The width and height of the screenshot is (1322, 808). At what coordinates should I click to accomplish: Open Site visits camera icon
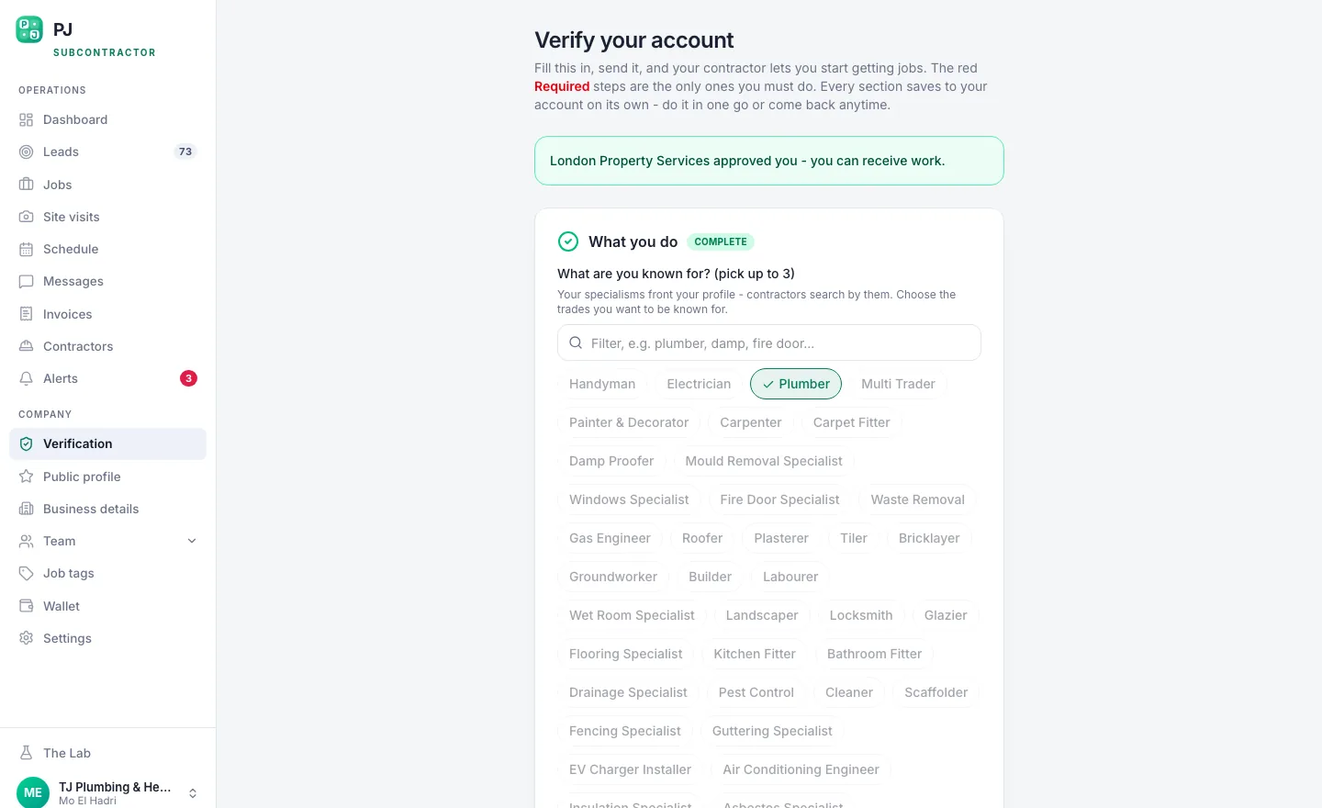pyautogui.click(x=26, y=217)
